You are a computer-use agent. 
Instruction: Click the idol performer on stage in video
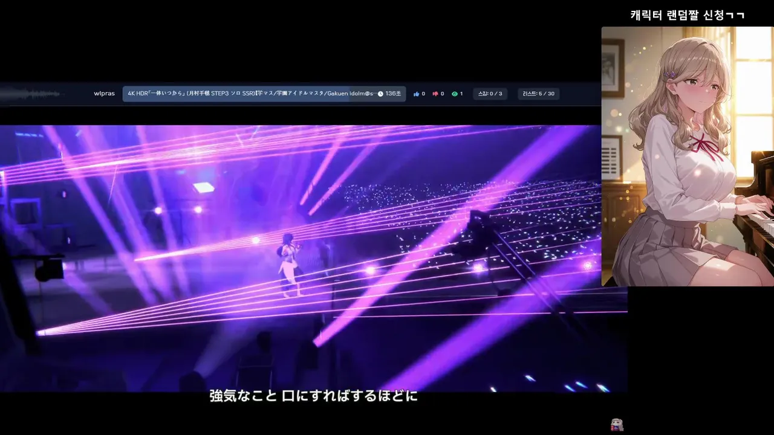pos(289,265)
